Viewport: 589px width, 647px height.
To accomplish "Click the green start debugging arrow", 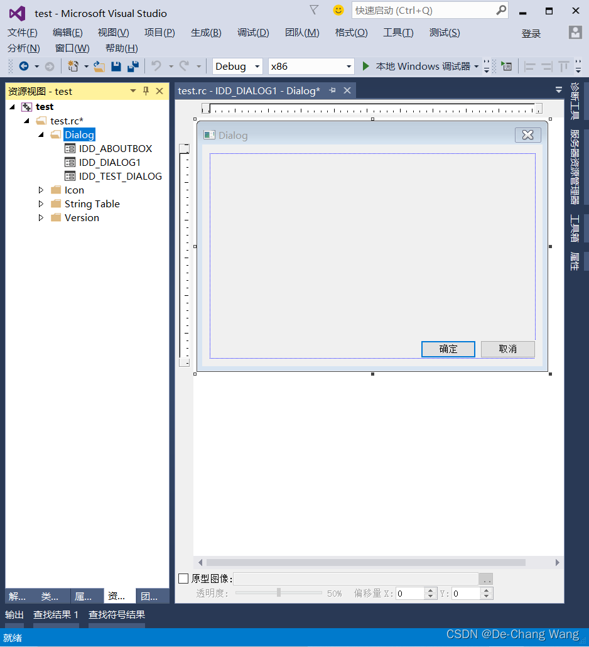I will tap(365, 66).
